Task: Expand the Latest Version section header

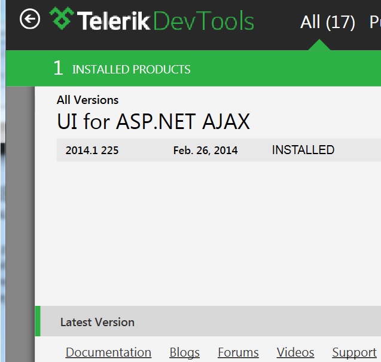Action: pos(97,322)
